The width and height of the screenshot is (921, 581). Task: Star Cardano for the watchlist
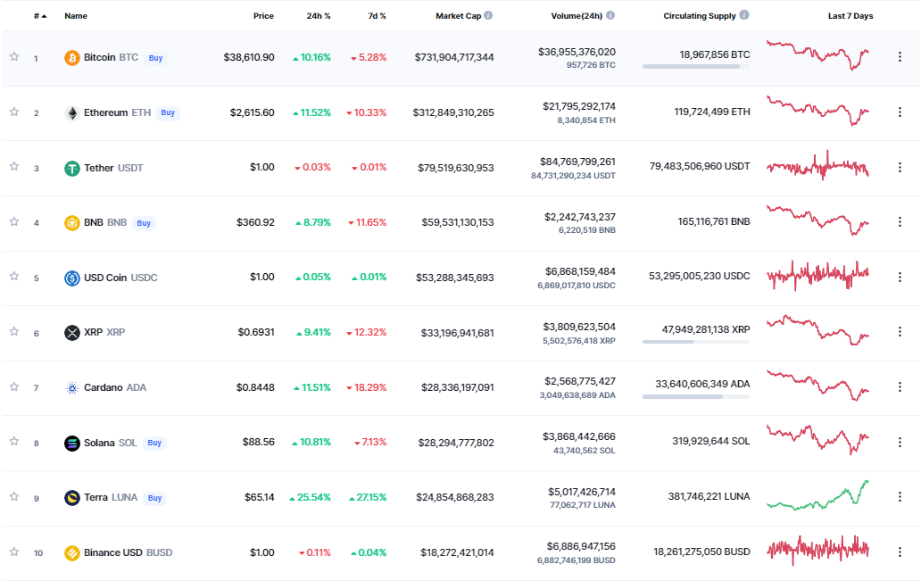tap(14, 386)
